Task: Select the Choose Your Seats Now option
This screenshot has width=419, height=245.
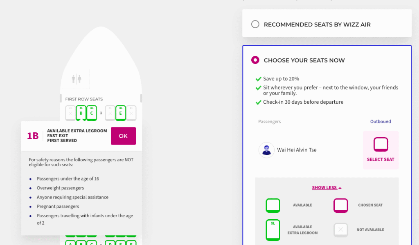Action: 255,60
